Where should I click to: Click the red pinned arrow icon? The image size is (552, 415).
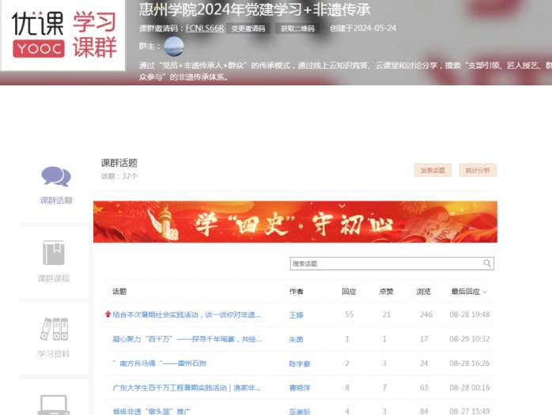pos(108,315)
